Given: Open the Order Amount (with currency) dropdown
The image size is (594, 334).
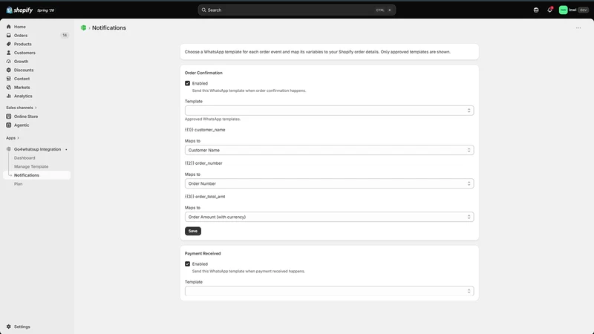Looking at the screenshot, I should pyautogui.click(x=329, y=217).
